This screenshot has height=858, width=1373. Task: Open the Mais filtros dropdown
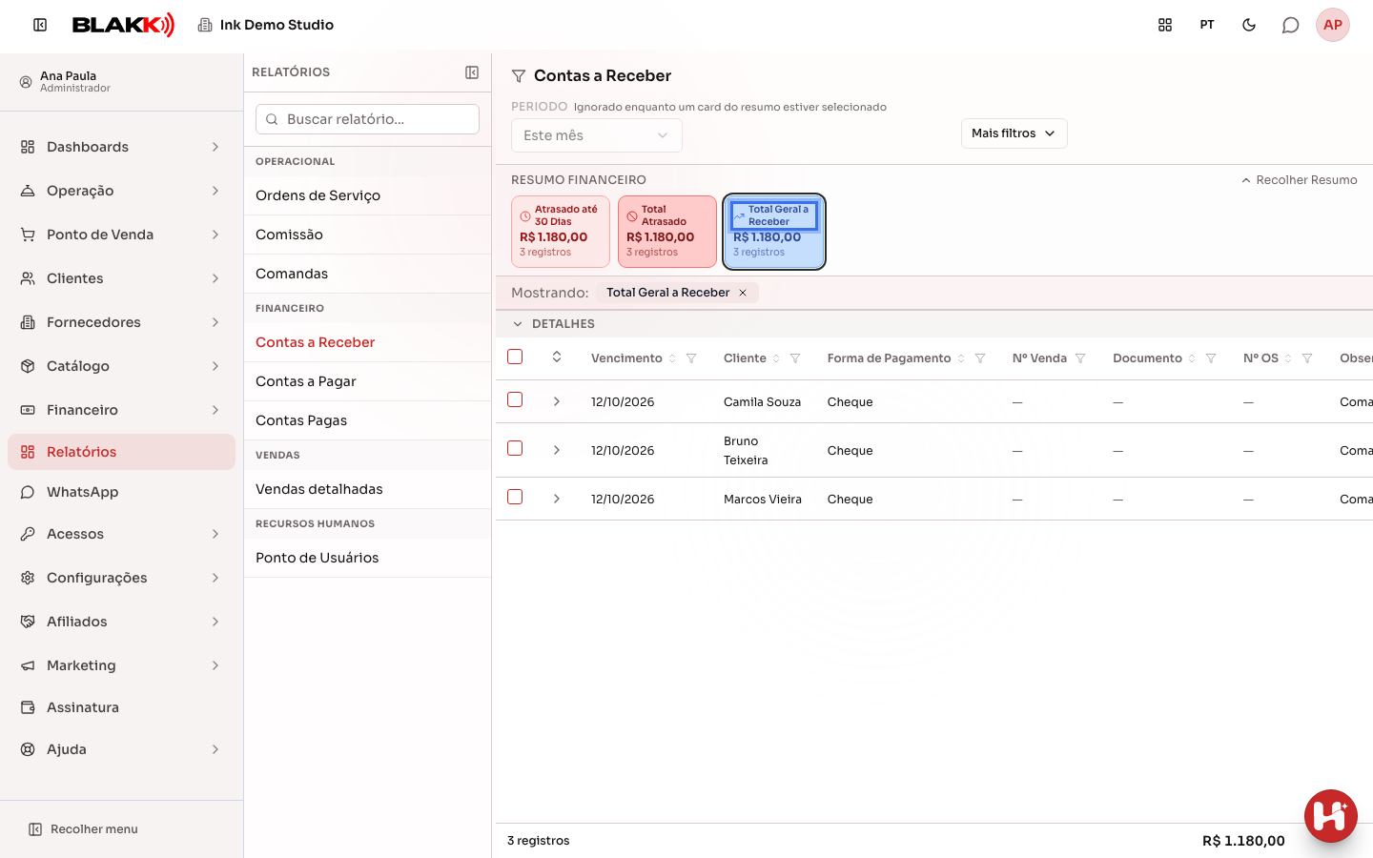[1014, 133]
